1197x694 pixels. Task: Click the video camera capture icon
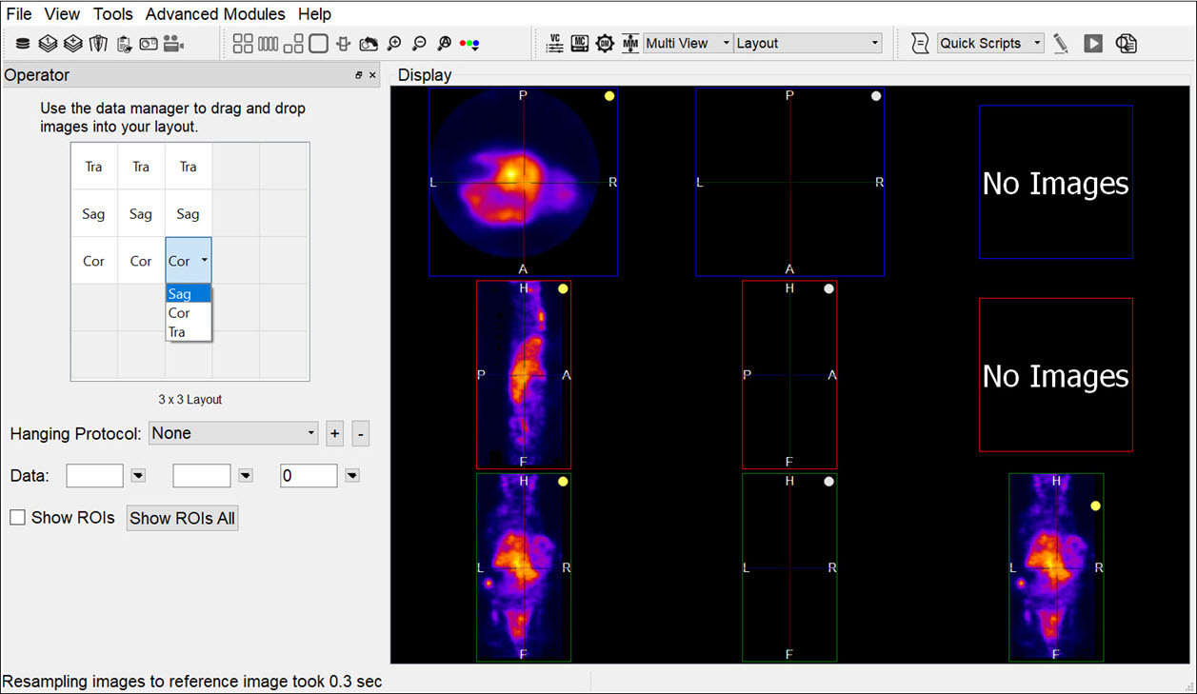pyautogui.click(x=173, y=44)
